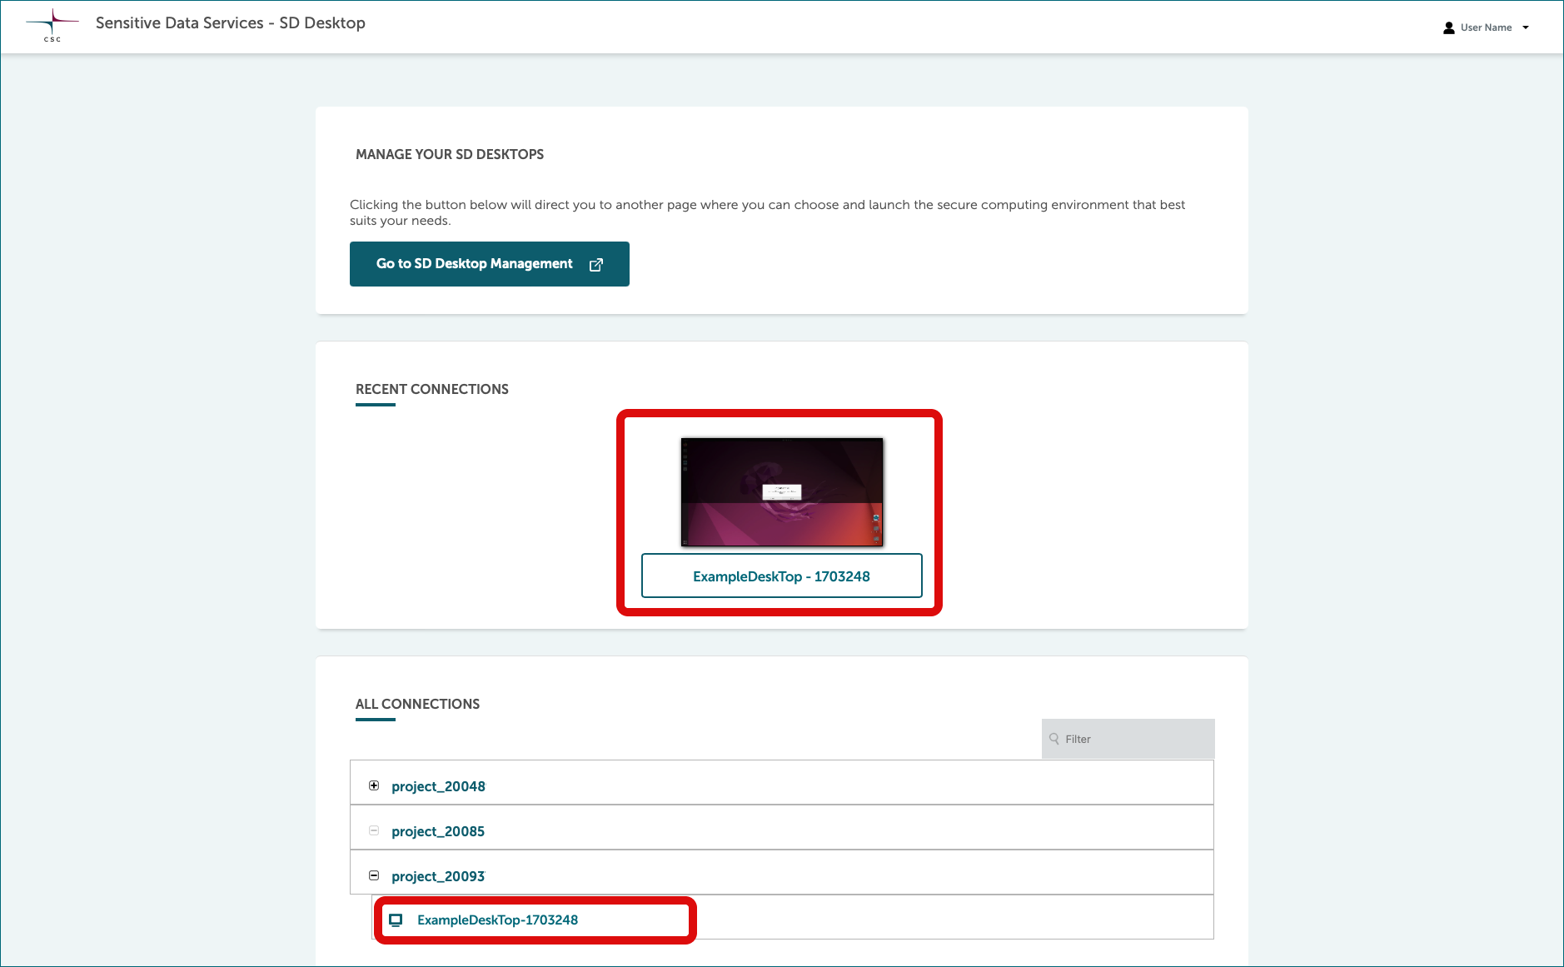Screen dimensions: 1564x967
Task: Open the recent desktop thumbnail preview
Action: coord(782,492)
